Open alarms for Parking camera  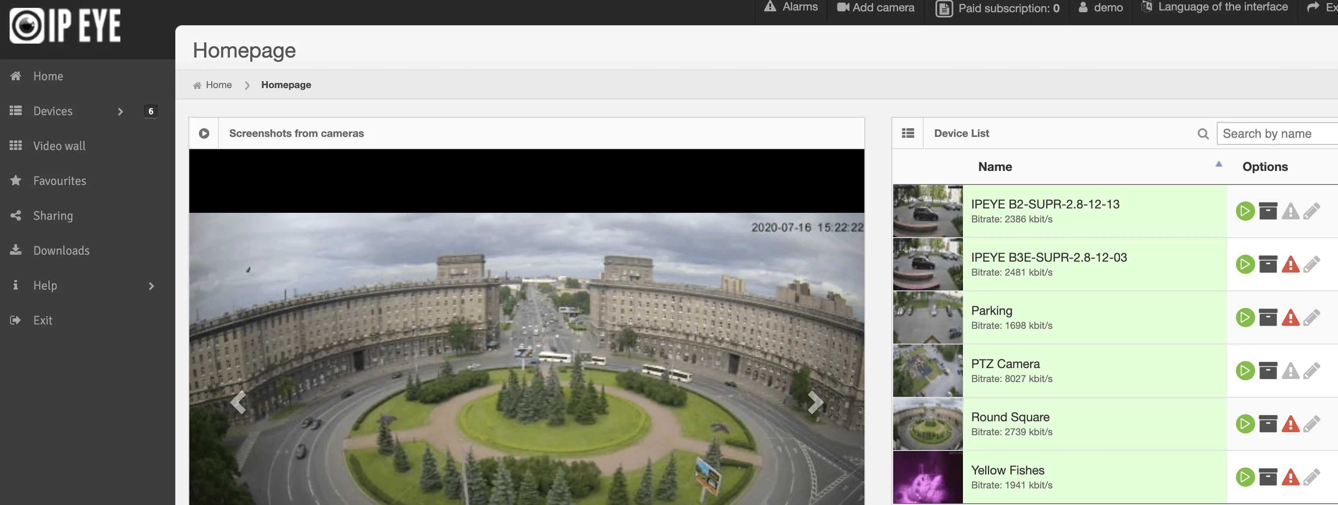[1291, 318]
